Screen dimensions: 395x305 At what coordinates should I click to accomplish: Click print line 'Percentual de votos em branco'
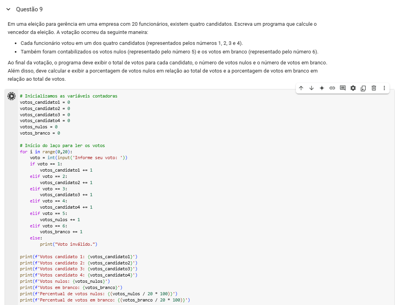point(105,300)
